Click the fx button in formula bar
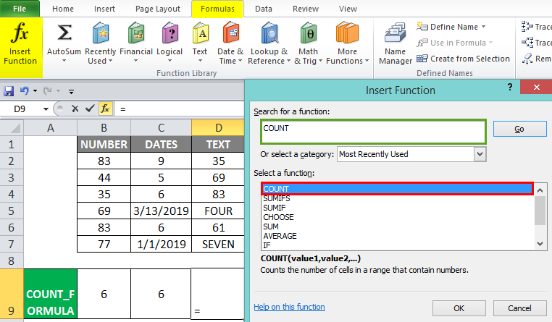This screenshot has width=552, height=322. point(105,109)
